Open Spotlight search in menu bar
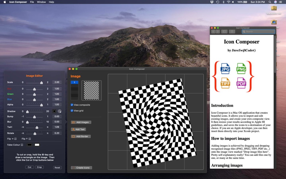This screenshot has height=179, width=286. (270, 2)
